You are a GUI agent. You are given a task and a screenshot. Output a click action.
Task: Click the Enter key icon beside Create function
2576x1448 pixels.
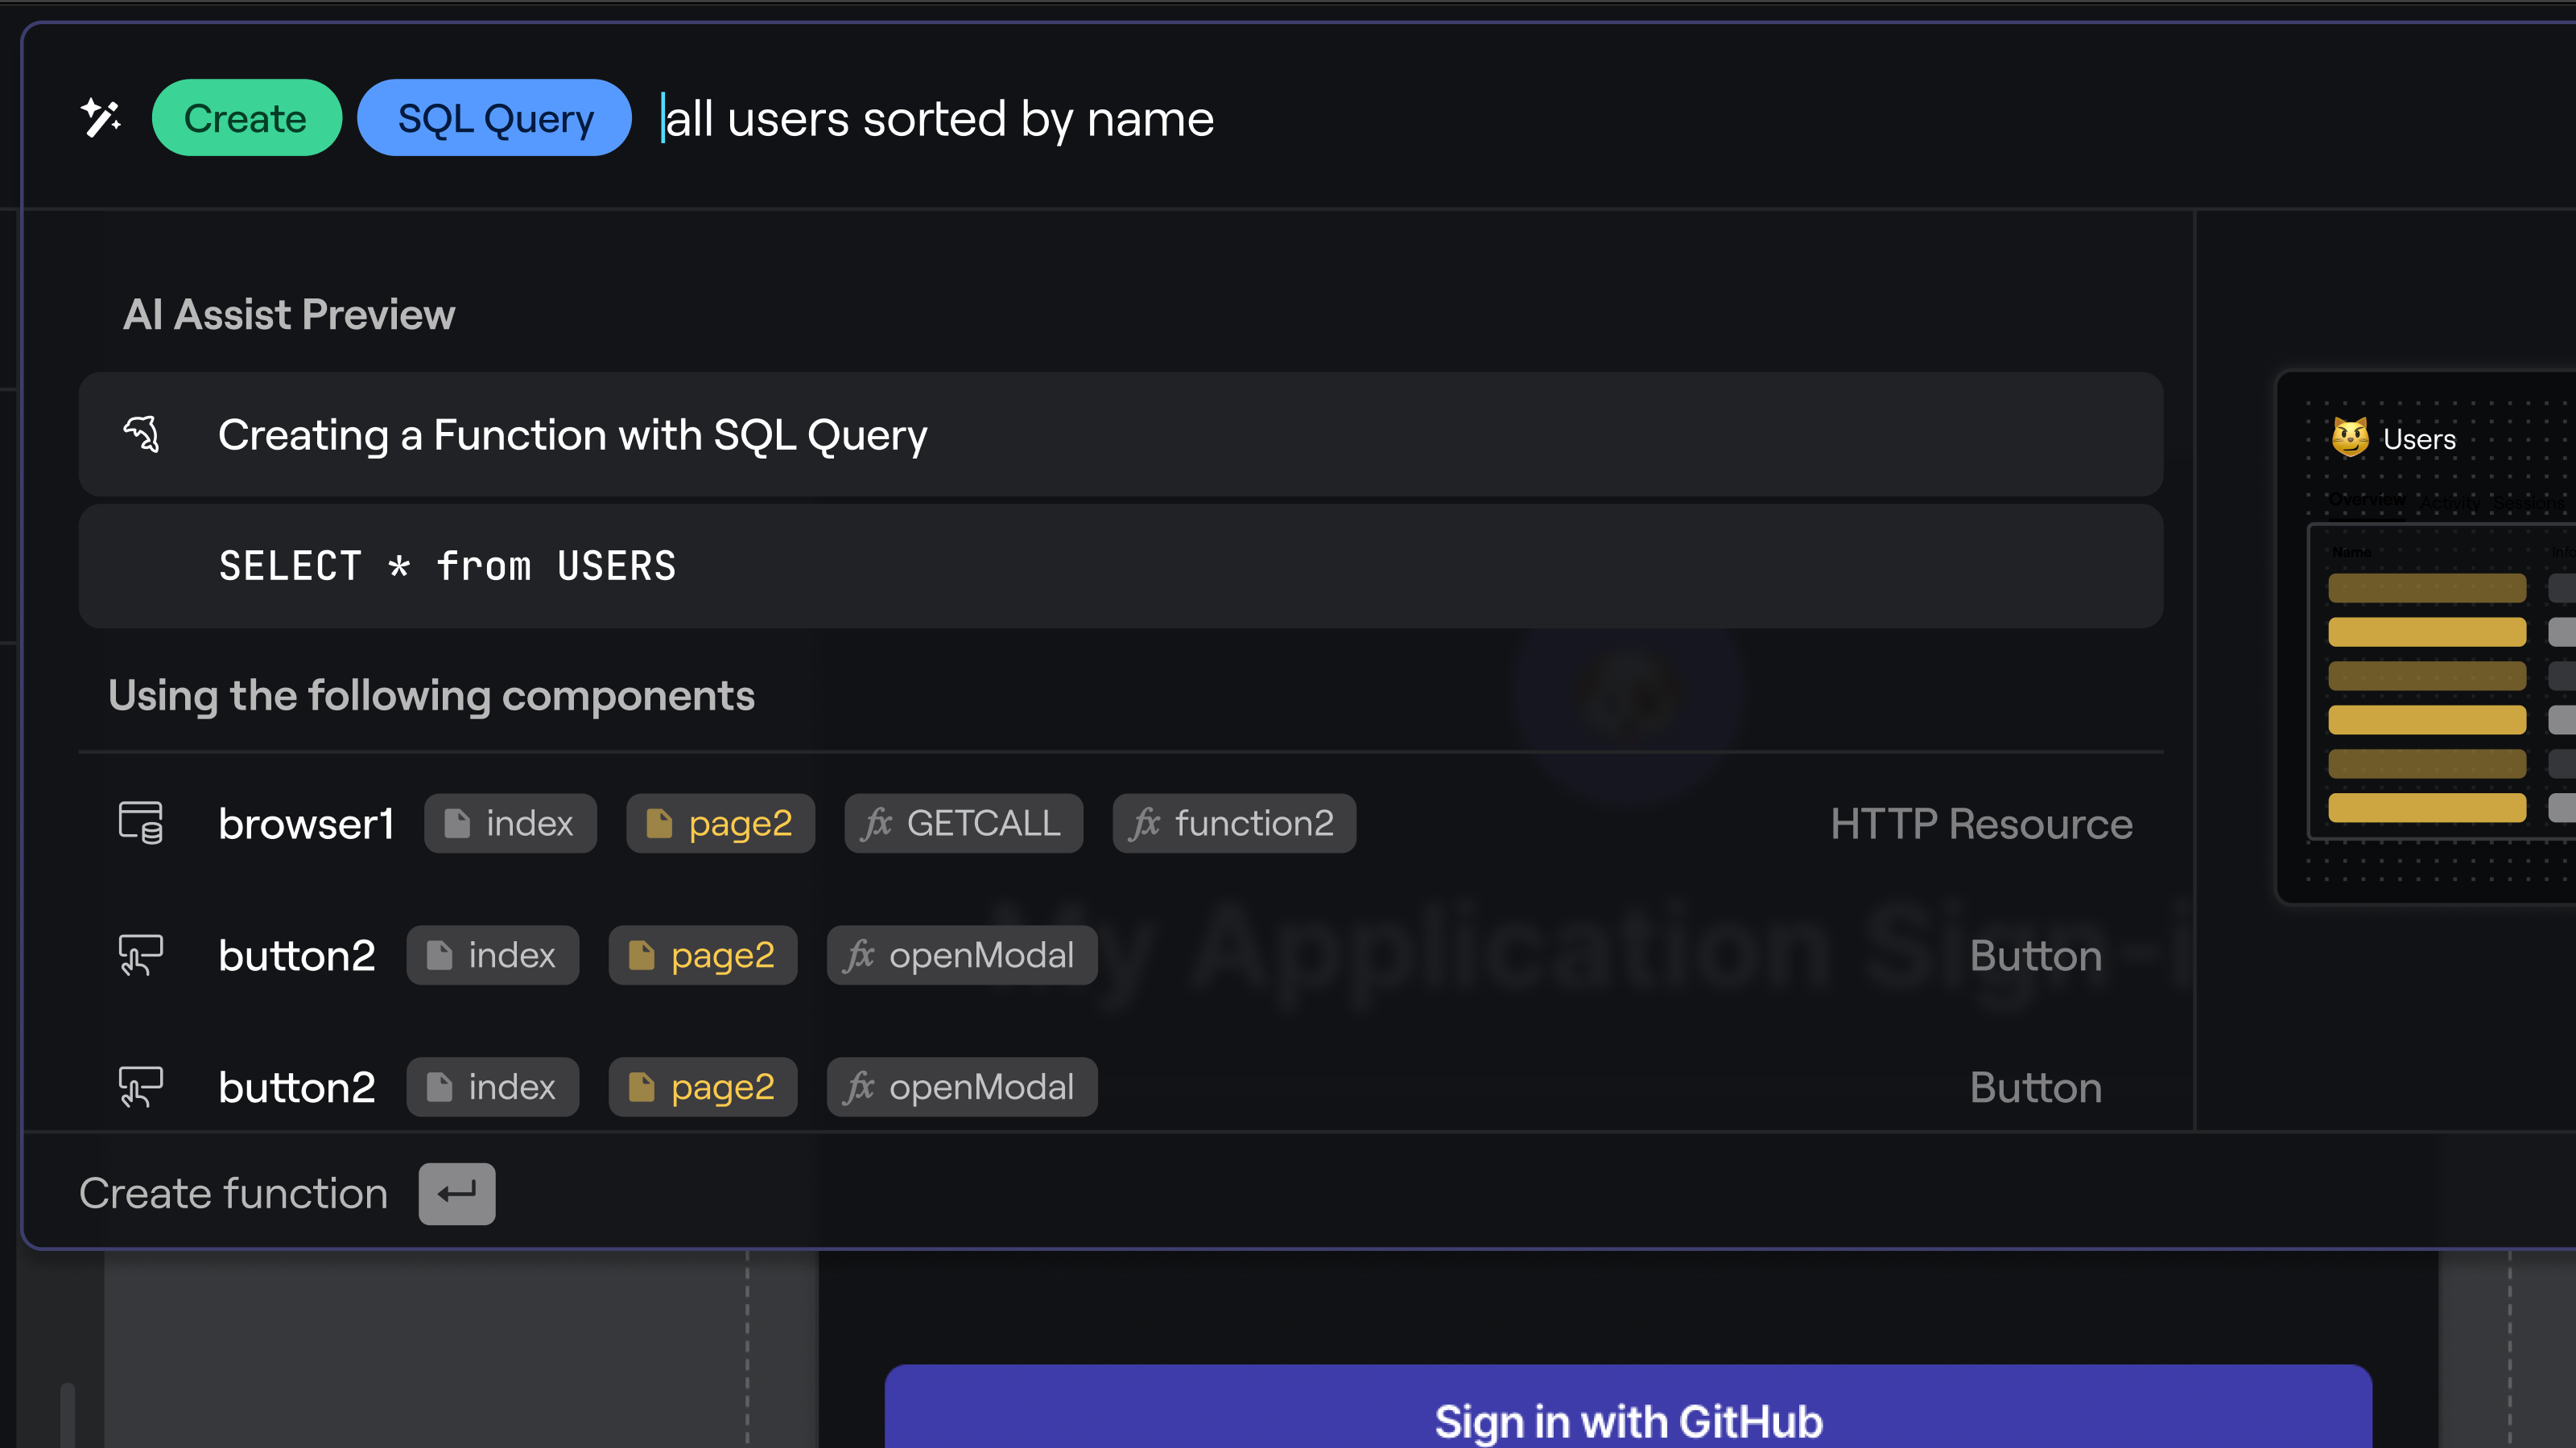[457, 1193]
